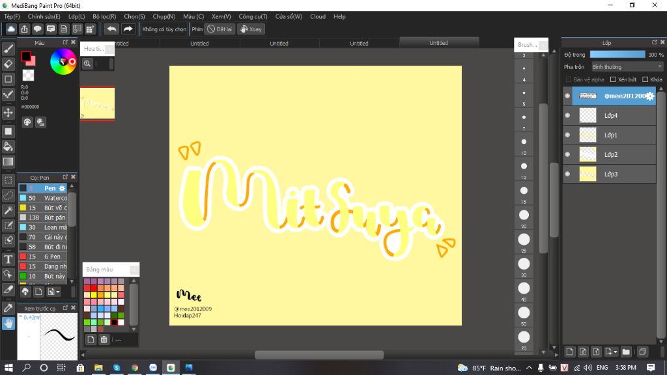Select the Bucket fill tool
667x375 pixels.
8,146
